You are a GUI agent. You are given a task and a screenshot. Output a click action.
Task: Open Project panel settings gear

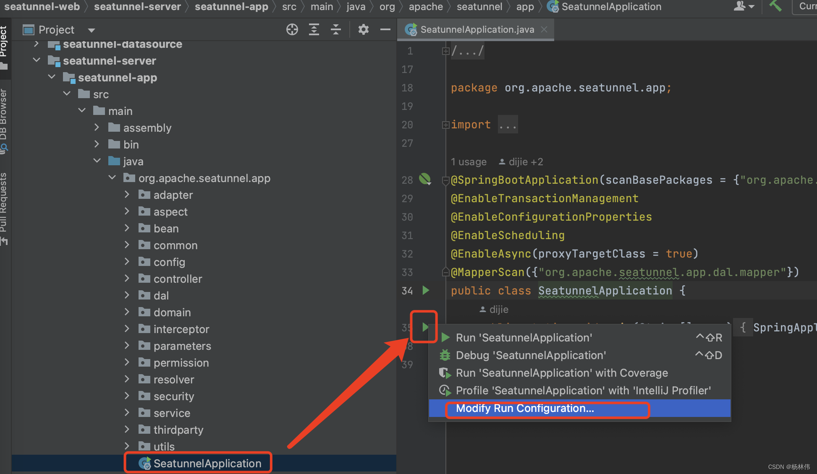coord(364,29)
